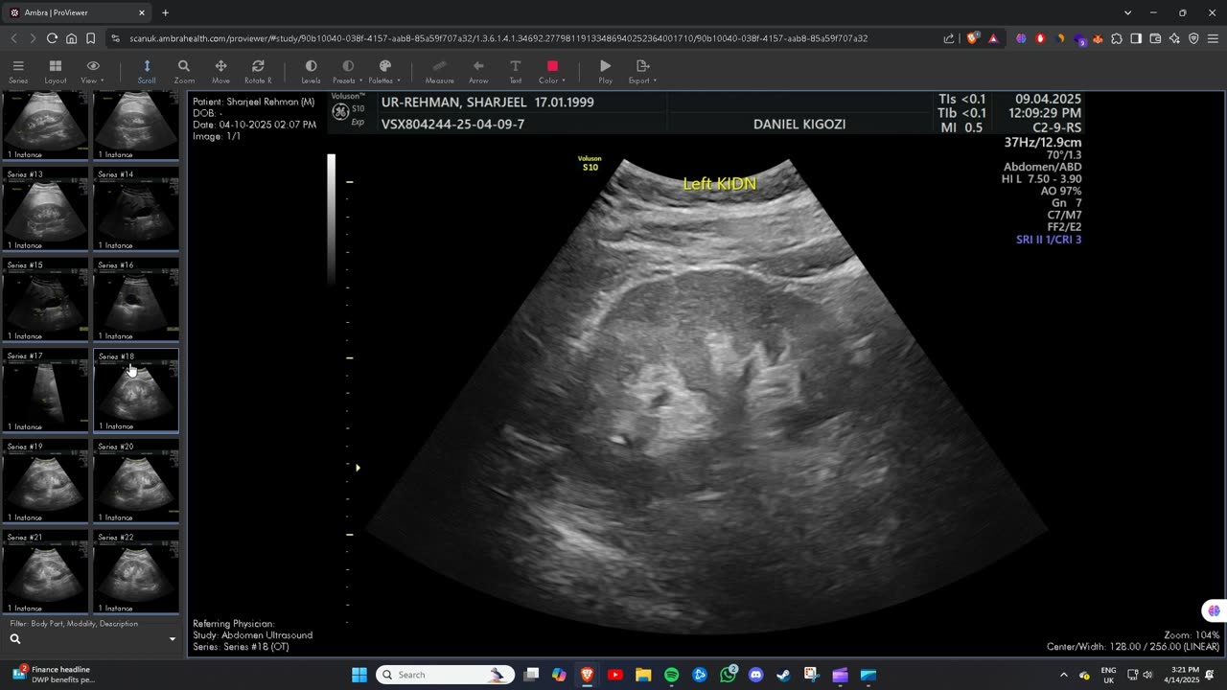The height and width of the screenshot is (690, 1227).
Task: Open Brave Shields lion icon
Action: point(973,38)
